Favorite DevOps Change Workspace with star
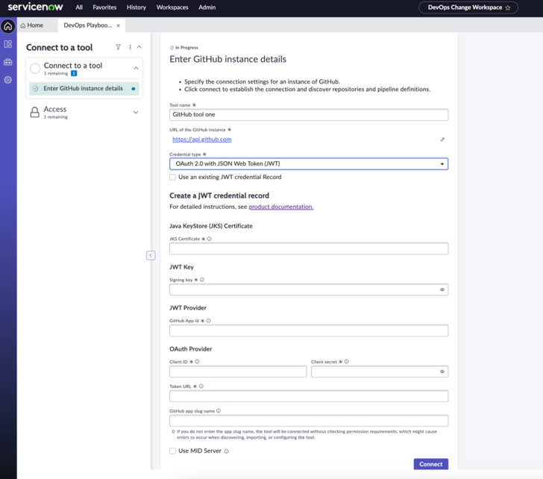This screenshot has height=479, width=543. click(x=508, y=7)
